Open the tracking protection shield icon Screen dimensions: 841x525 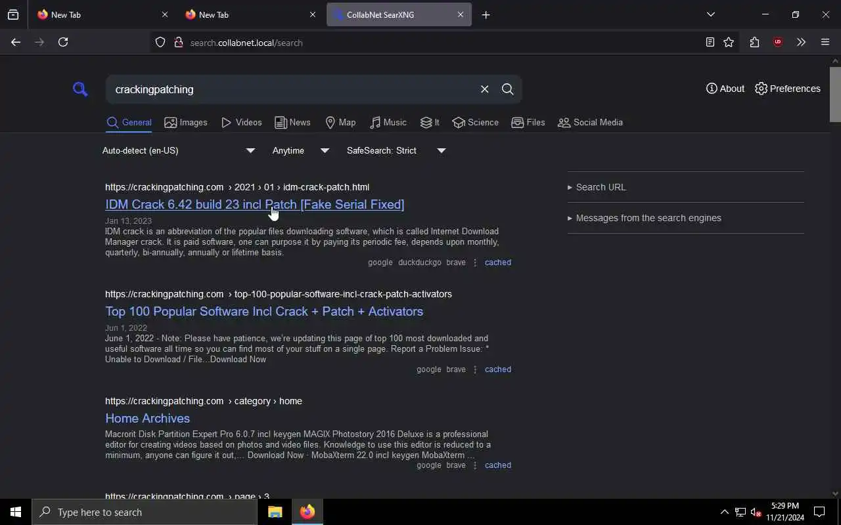pos(160,43)
